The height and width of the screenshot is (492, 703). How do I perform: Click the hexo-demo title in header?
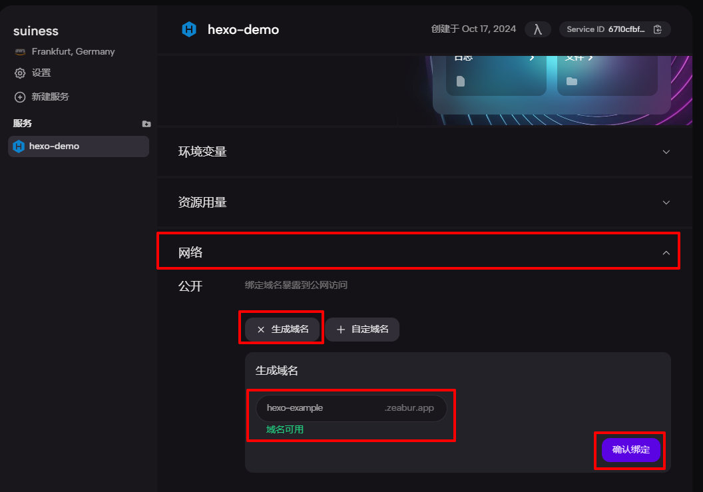(x=243, y=29)
